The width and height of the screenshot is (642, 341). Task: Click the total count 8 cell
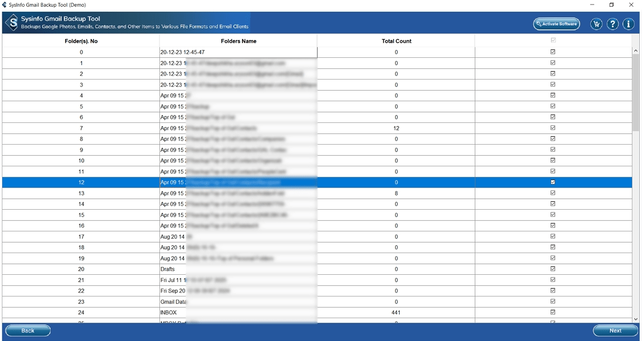[x=396, y=193]
